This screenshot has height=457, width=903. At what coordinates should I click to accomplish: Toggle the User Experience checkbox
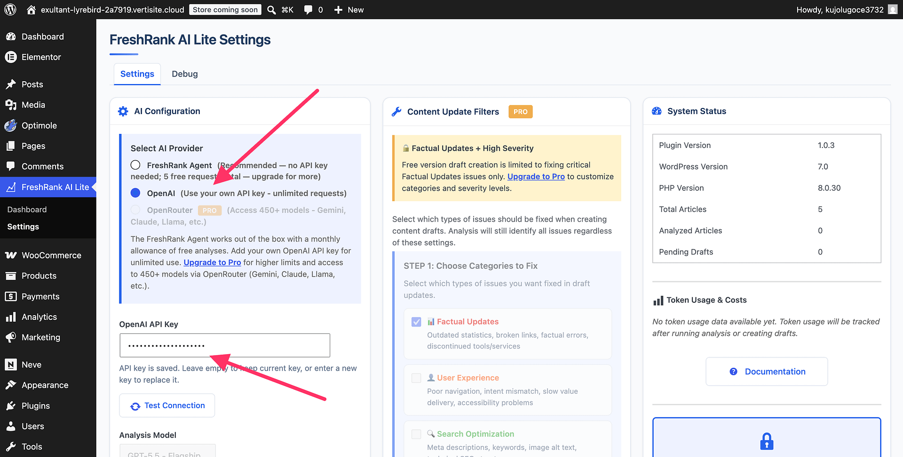pyautogui.click(x=416, y=378)
